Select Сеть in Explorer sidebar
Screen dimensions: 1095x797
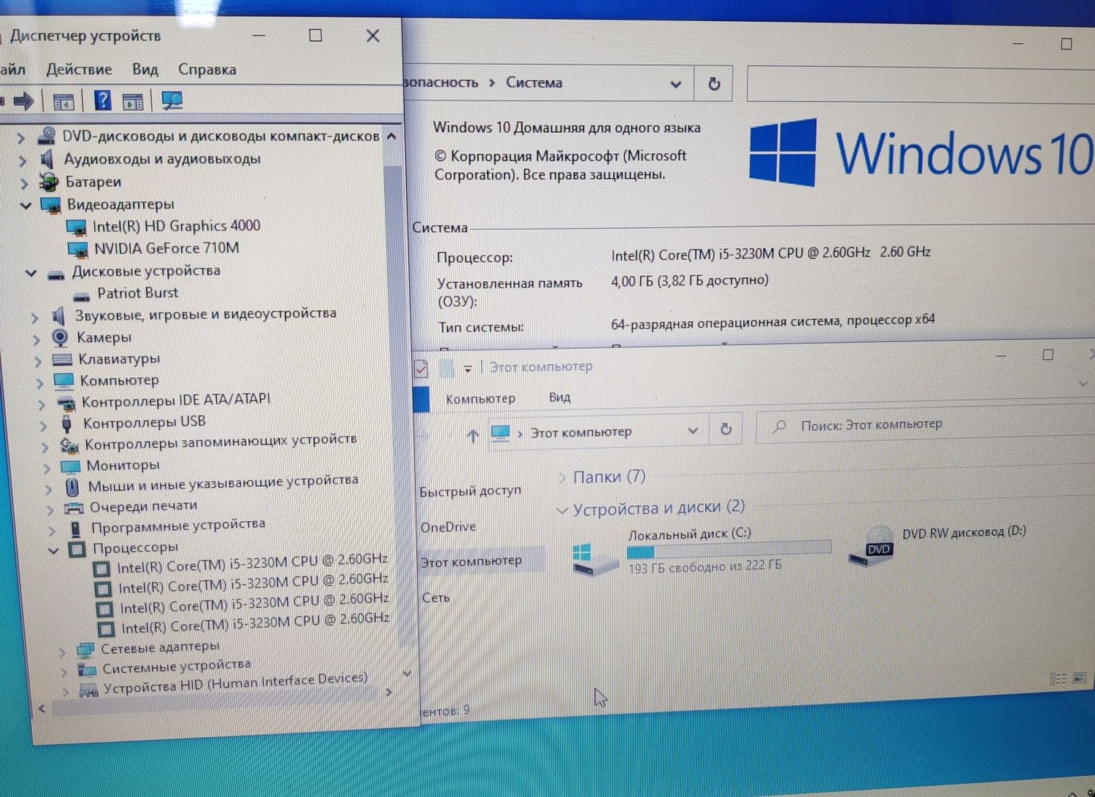pyautogui.click(x=436, y=598)
